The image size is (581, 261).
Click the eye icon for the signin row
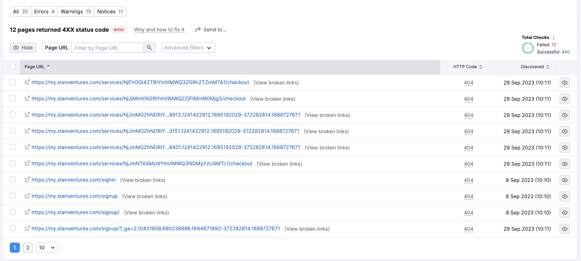tap(564, 180)
